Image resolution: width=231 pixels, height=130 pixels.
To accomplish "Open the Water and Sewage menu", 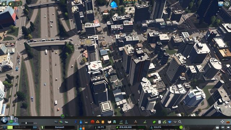I will (x=81, y=122).
